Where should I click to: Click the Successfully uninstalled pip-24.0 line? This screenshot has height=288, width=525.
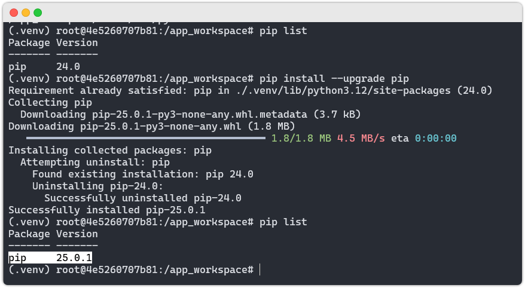[x=143, y=198]
